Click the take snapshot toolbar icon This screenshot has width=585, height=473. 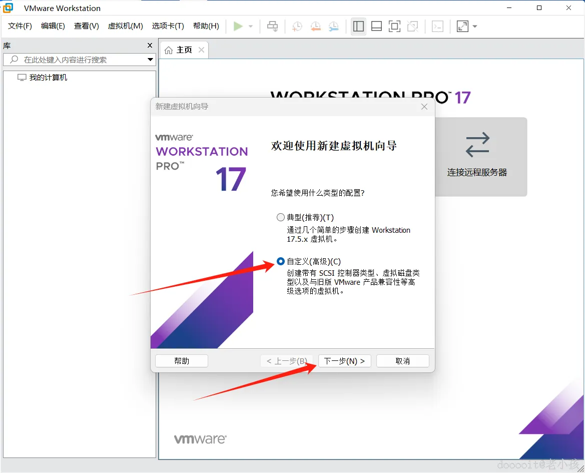297,26
